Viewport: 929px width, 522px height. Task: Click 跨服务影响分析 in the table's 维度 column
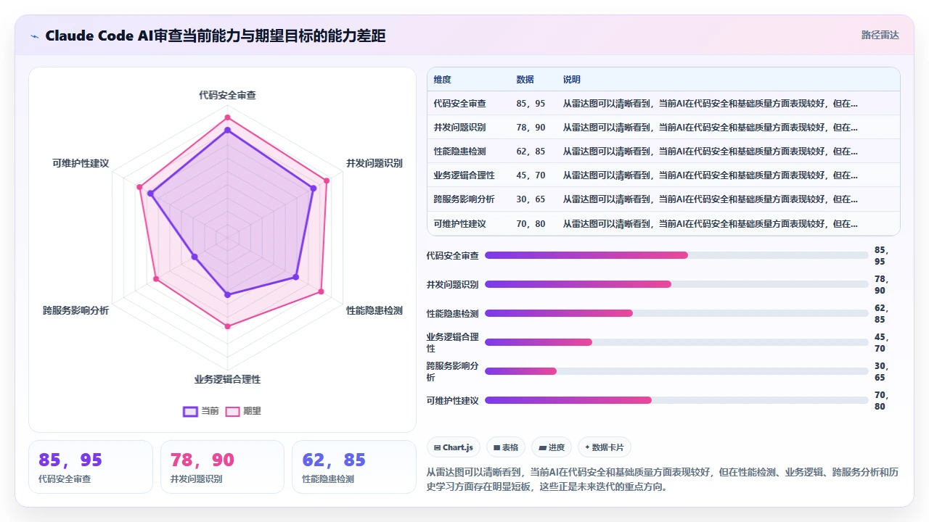point(464,199)
